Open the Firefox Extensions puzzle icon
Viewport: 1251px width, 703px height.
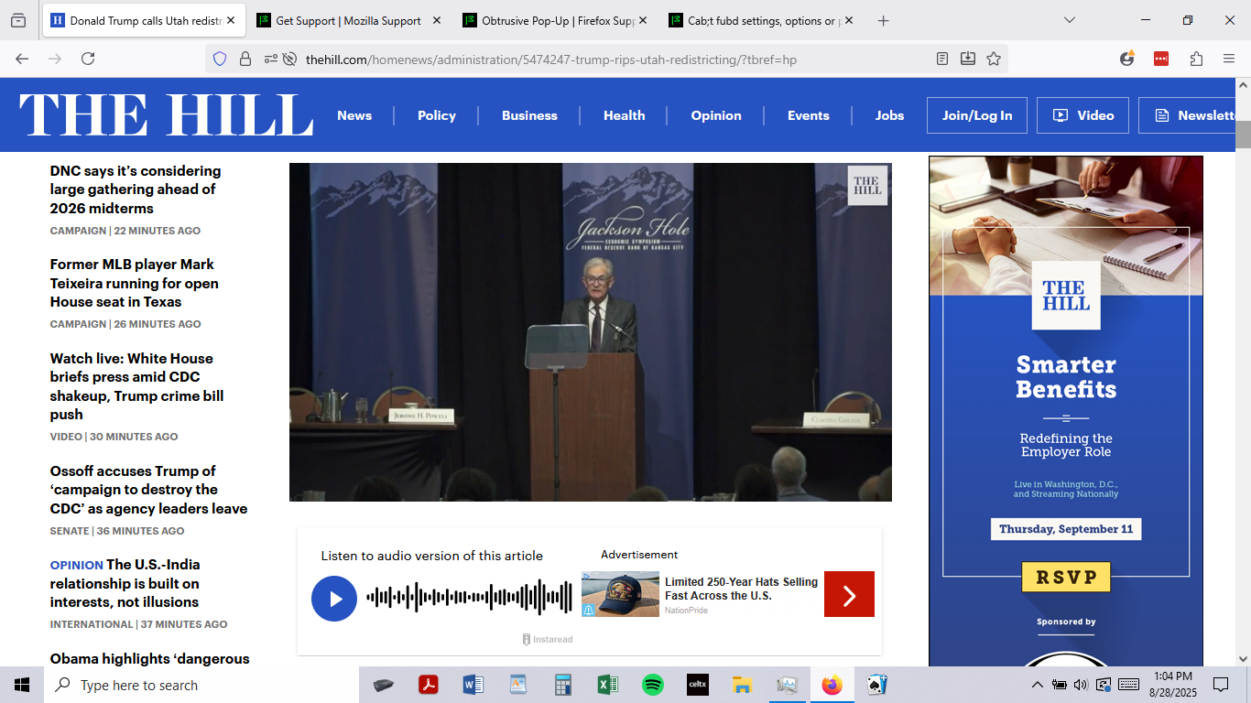(x=1196, y=59)
